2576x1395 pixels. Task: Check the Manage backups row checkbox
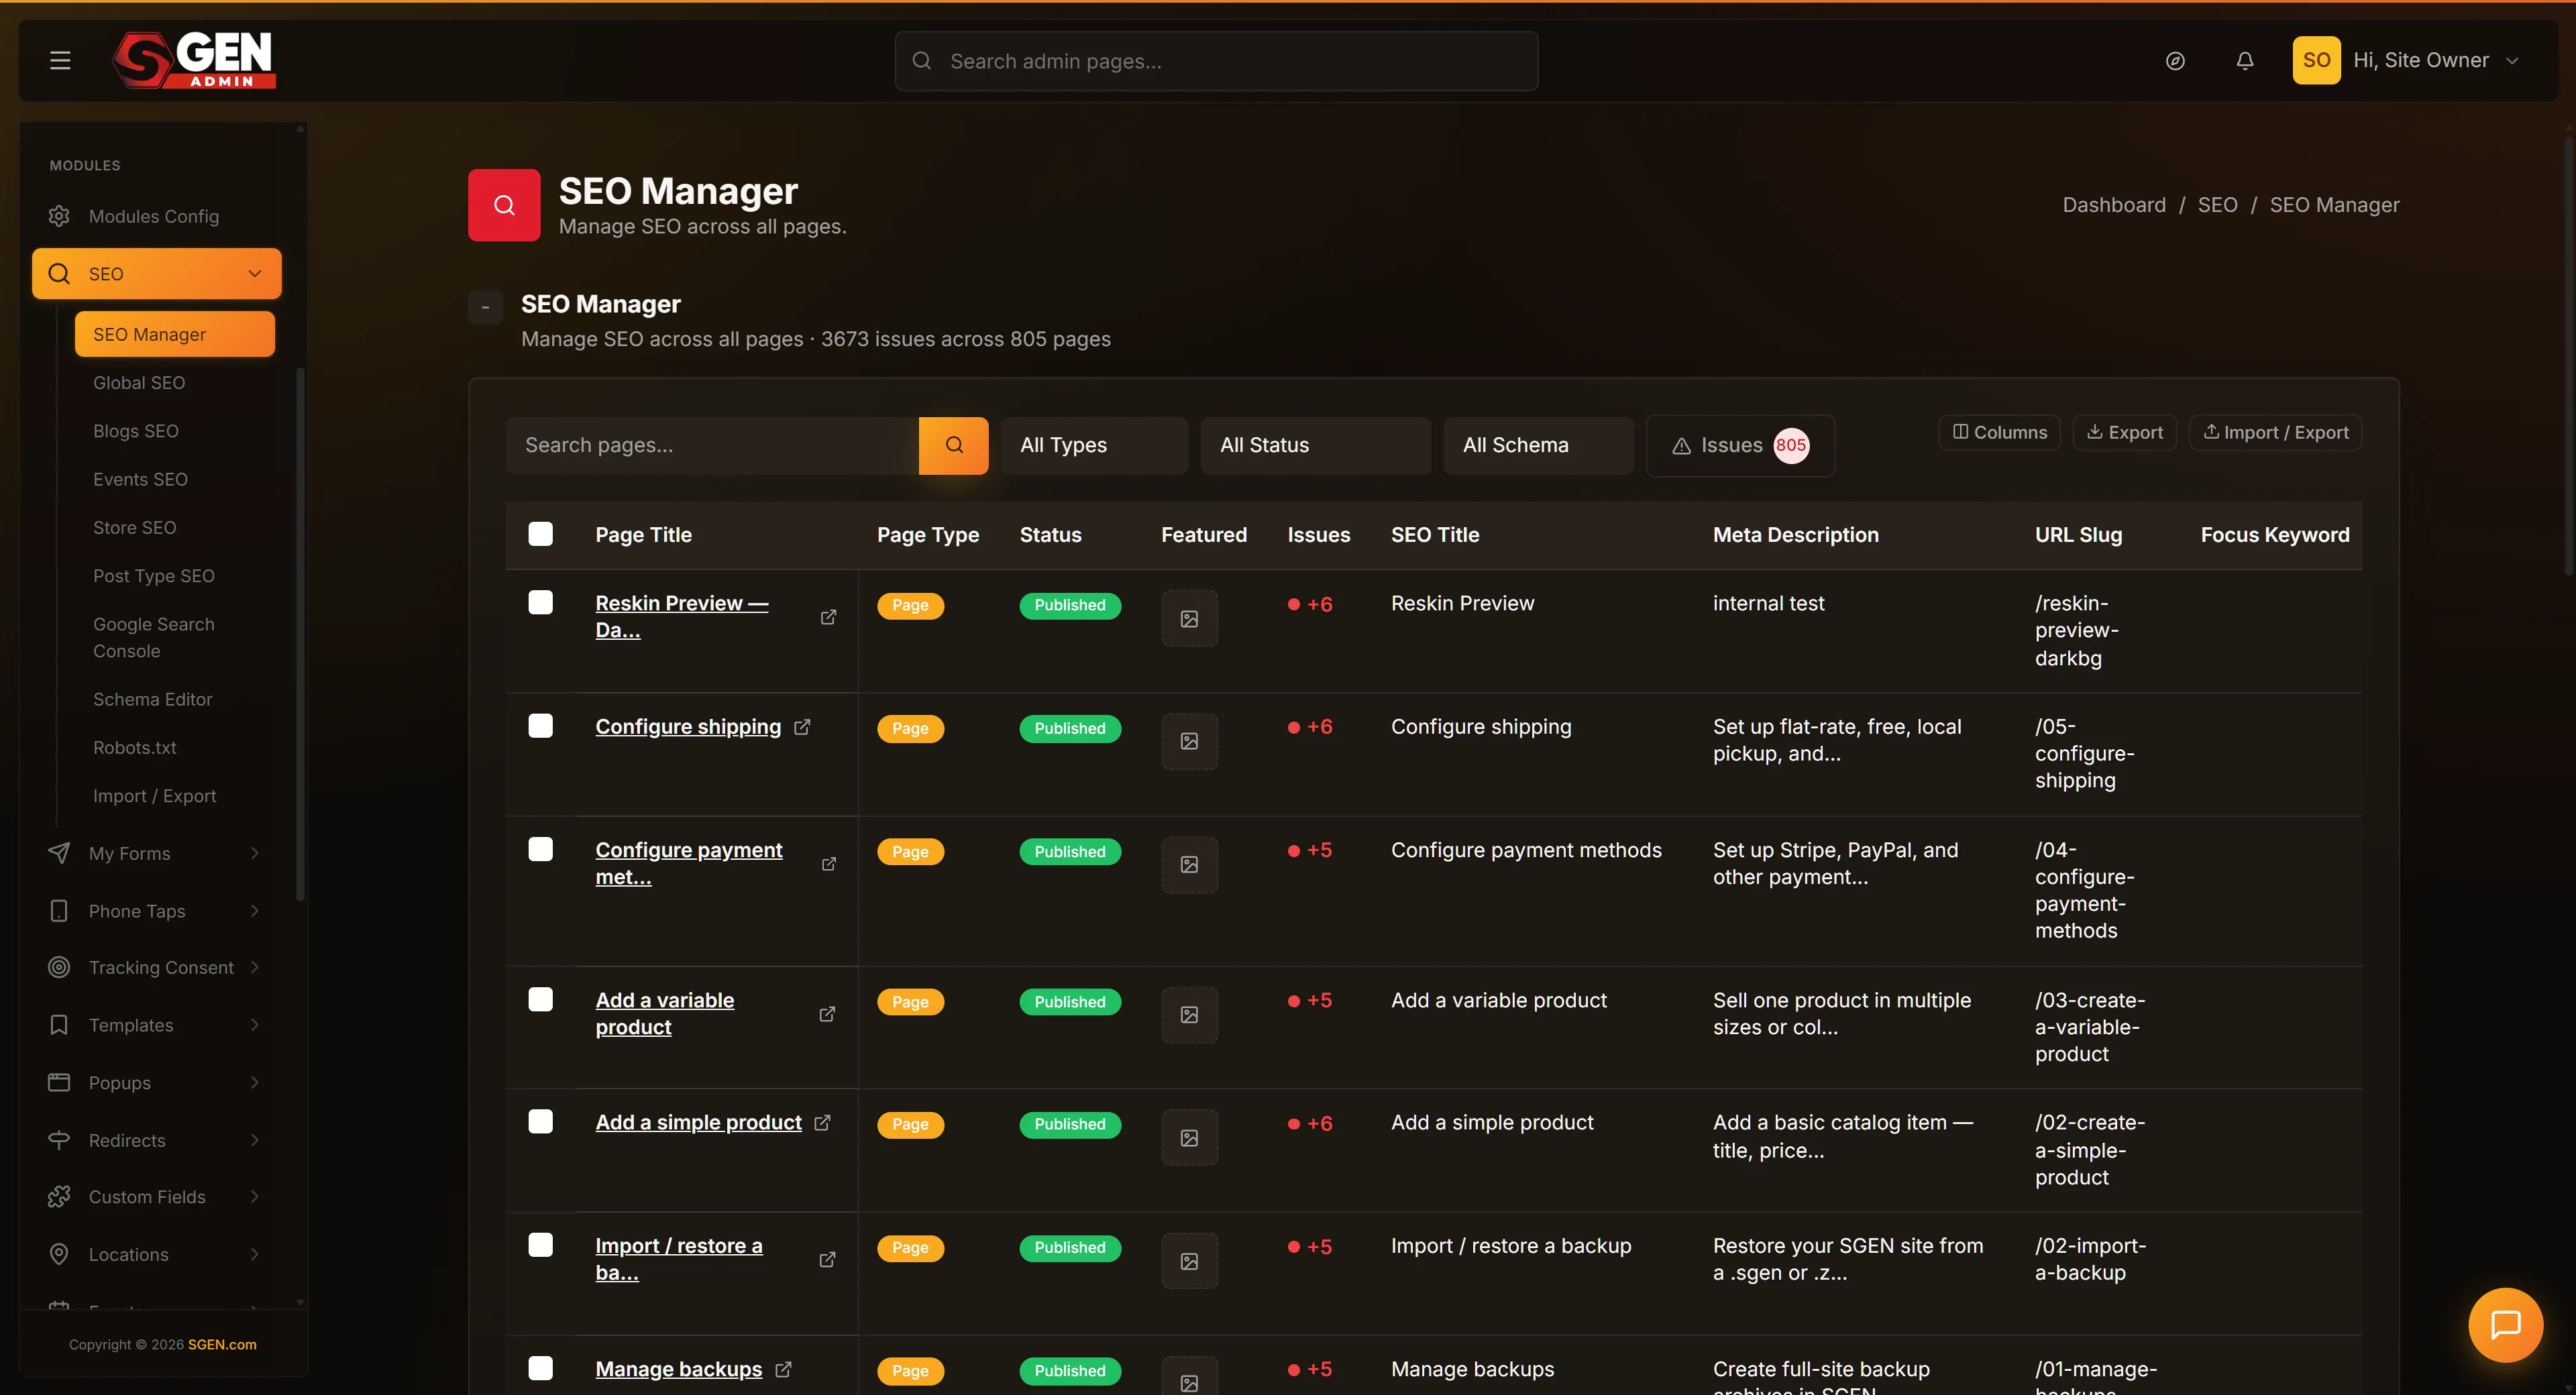click(x=540, y=1368)
